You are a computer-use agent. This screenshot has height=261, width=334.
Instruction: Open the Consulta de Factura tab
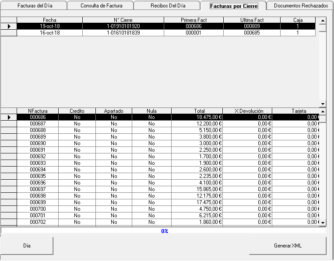pos(101,6)
